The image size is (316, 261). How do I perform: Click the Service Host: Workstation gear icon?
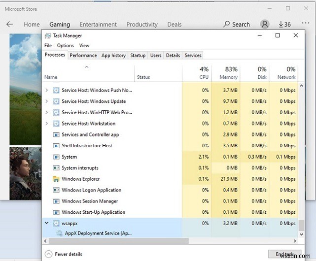(56, 124)
